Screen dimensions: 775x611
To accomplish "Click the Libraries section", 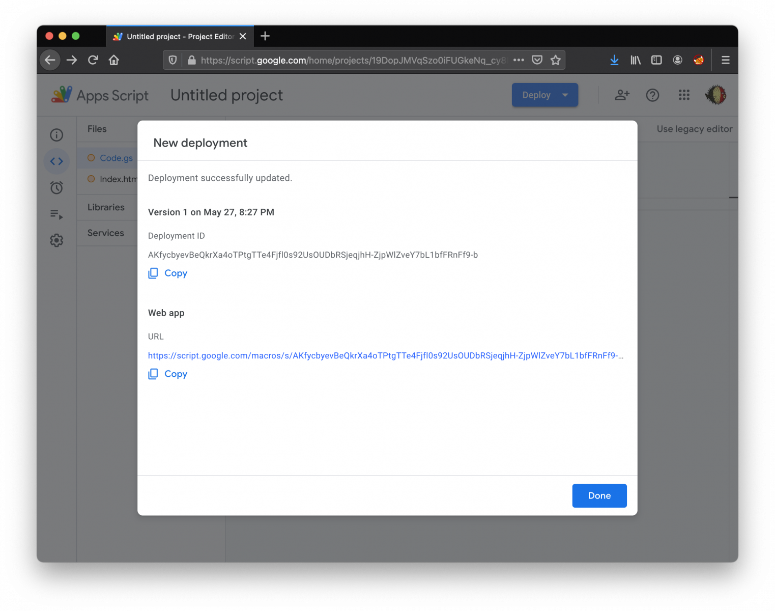I will (106, 207).
